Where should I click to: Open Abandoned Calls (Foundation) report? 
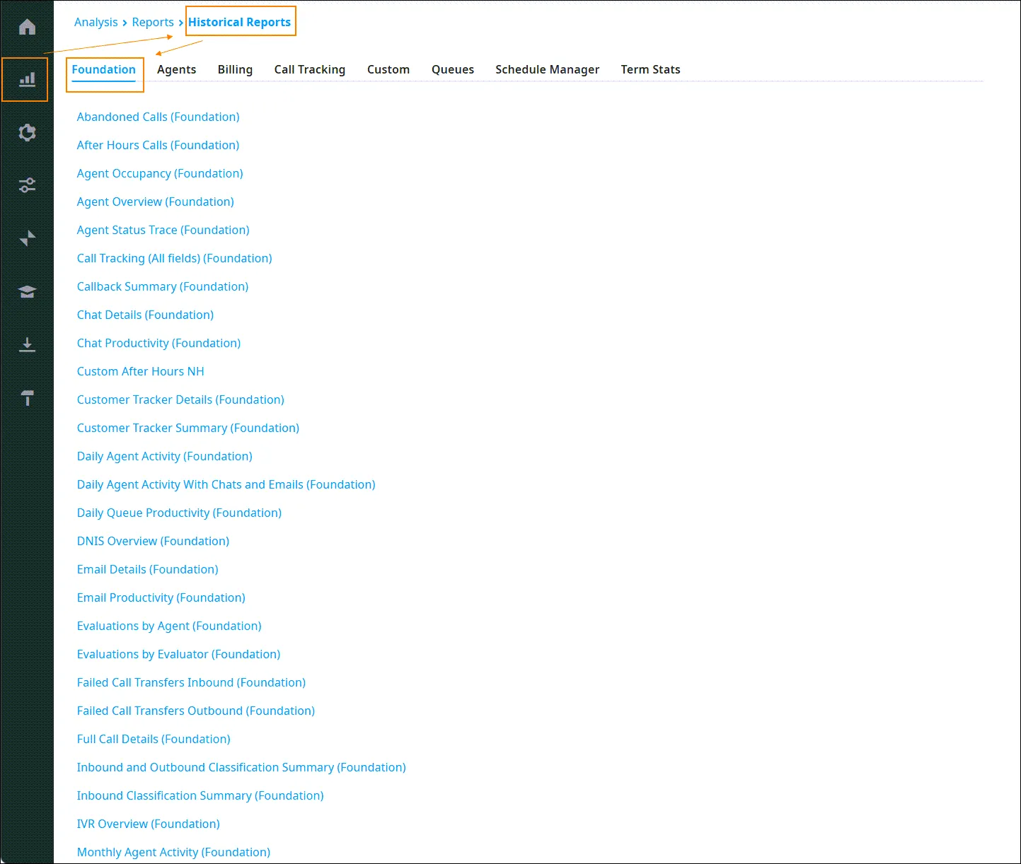(158, 117)
